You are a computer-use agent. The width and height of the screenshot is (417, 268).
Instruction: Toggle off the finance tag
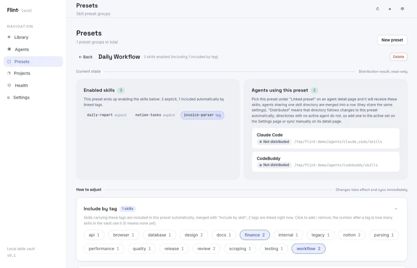click(x=255, y=235)
